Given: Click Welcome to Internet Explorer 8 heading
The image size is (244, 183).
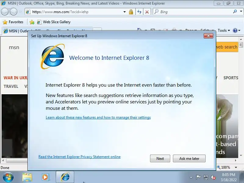Looking at the screenshot, I should tap(109, 58).
